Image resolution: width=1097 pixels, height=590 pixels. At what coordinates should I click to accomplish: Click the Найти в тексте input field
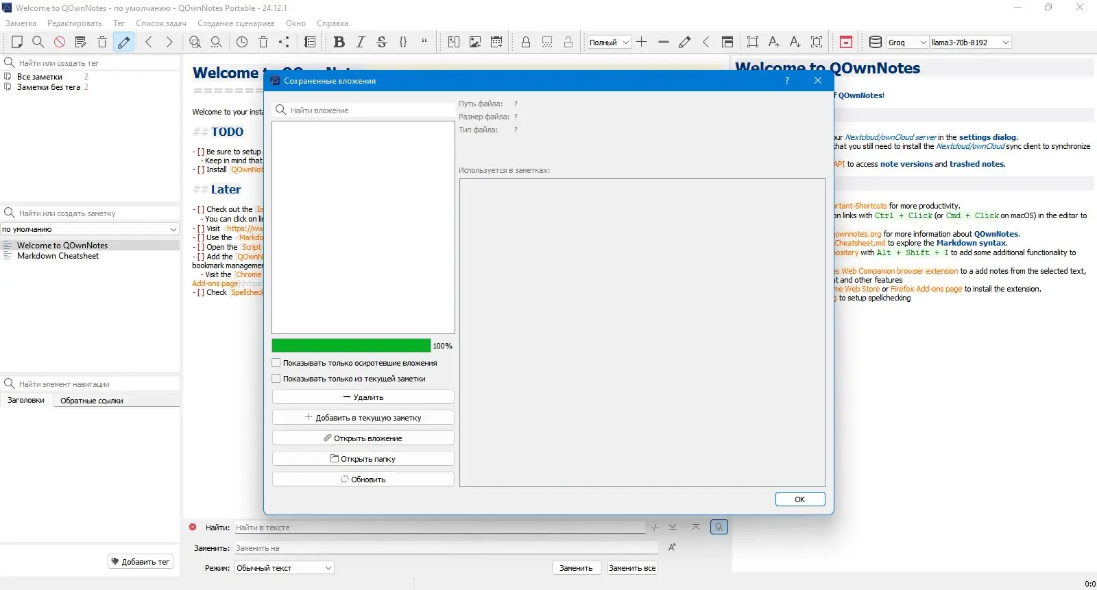(439, 528)
